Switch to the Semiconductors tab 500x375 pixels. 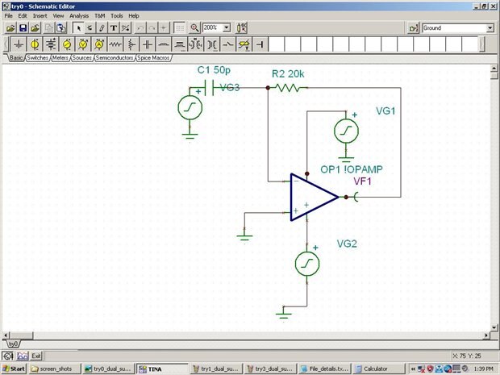[x=115, y=58]
